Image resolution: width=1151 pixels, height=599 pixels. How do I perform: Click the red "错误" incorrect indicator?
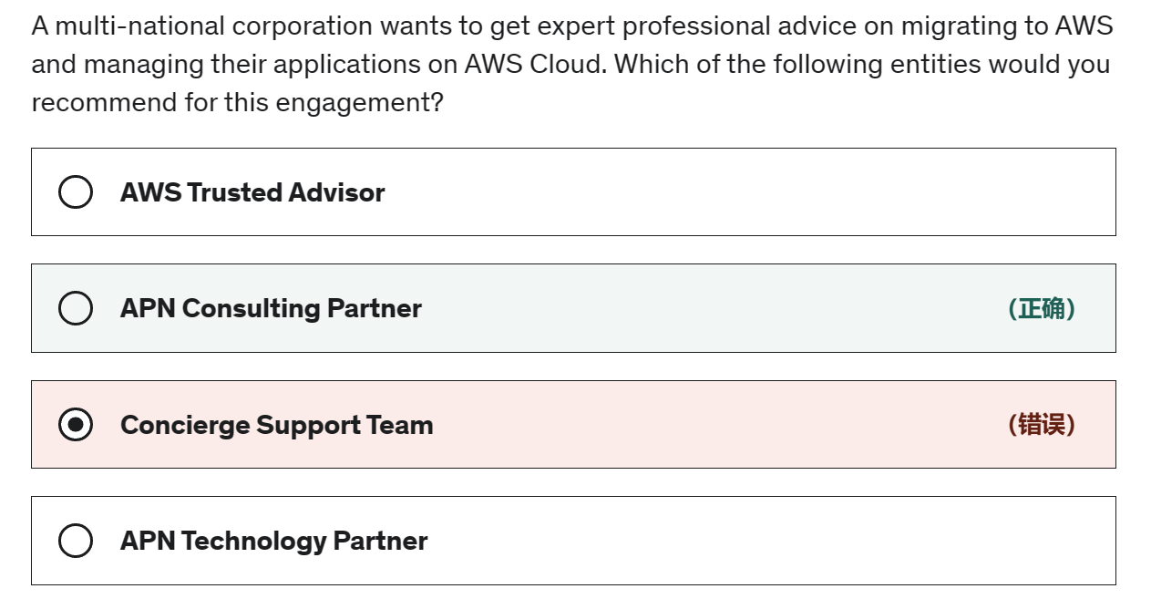point(1042,425)
